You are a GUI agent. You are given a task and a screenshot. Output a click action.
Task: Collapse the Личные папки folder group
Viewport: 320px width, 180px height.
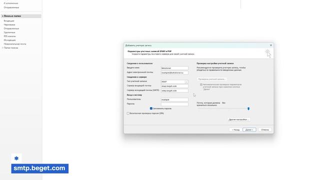pyautogui.click(x=2, y=16)
